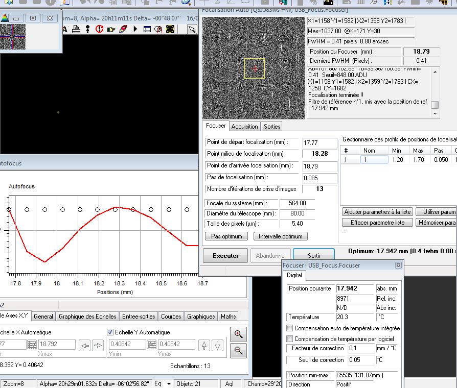Click the up arrow for Y scale

(x=204, y=346)
